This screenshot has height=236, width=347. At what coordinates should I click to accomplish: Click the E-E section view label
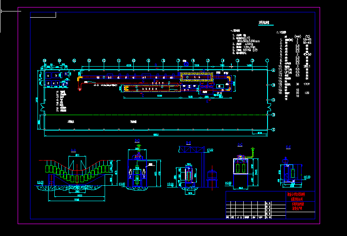[x=288, y=147]
